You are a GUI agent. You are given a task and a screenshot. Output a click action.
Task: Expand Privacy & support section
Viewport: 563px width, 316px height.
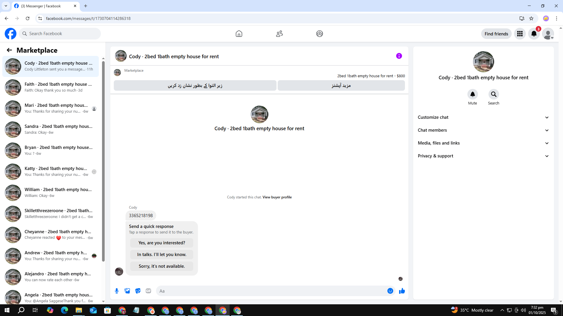pyautogui.click(x=483, y=156)
